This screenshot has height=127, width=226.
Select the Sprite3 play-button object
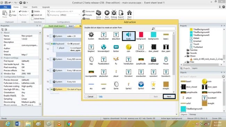(141, 85)
